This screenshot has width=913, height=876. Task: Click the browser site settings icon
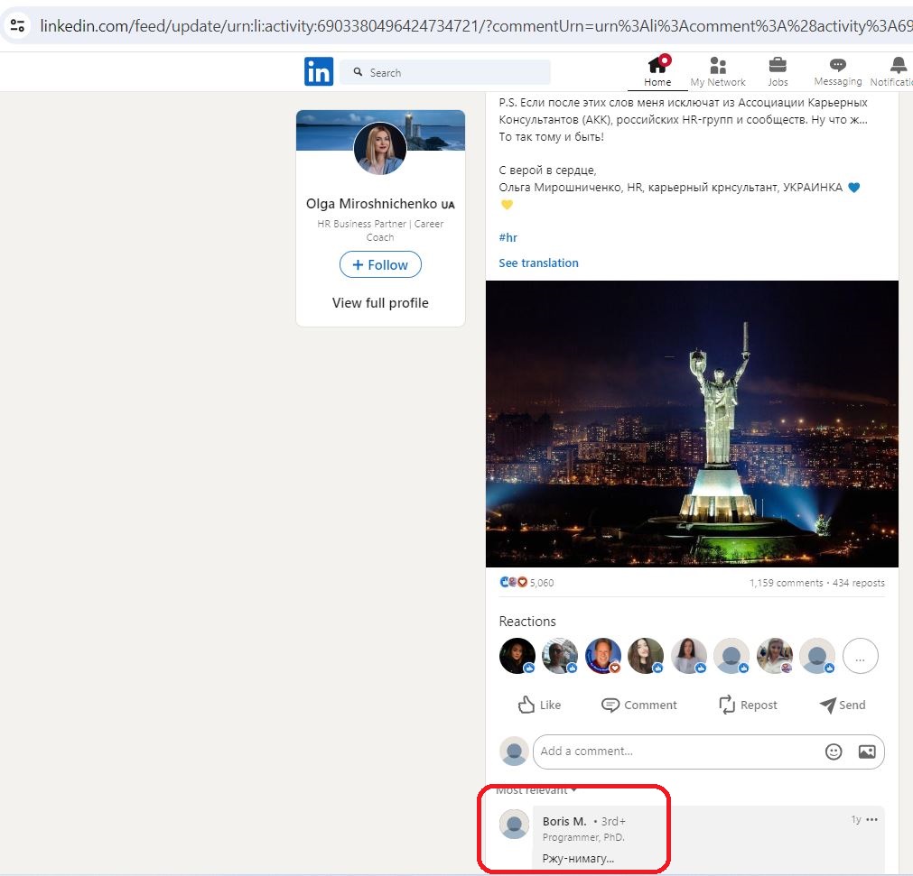coord(17,25)
